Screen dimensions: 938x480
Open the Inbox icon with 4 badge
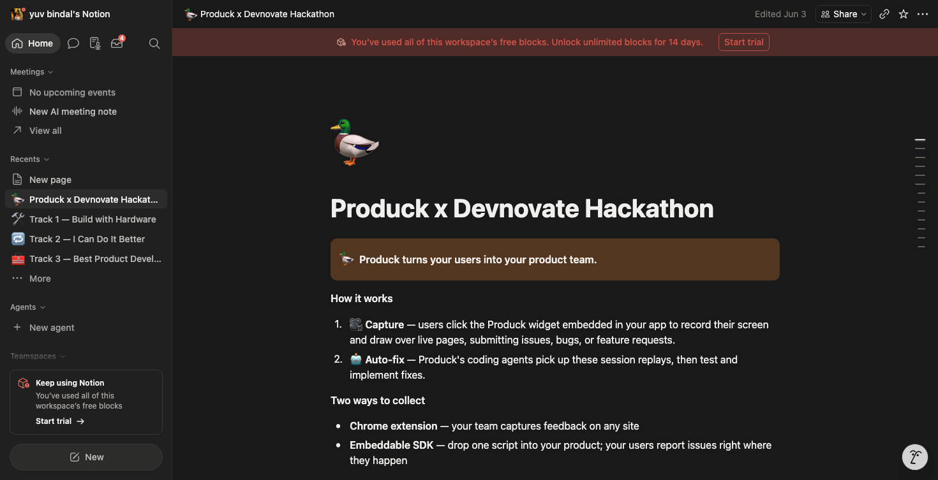point(117,43)
